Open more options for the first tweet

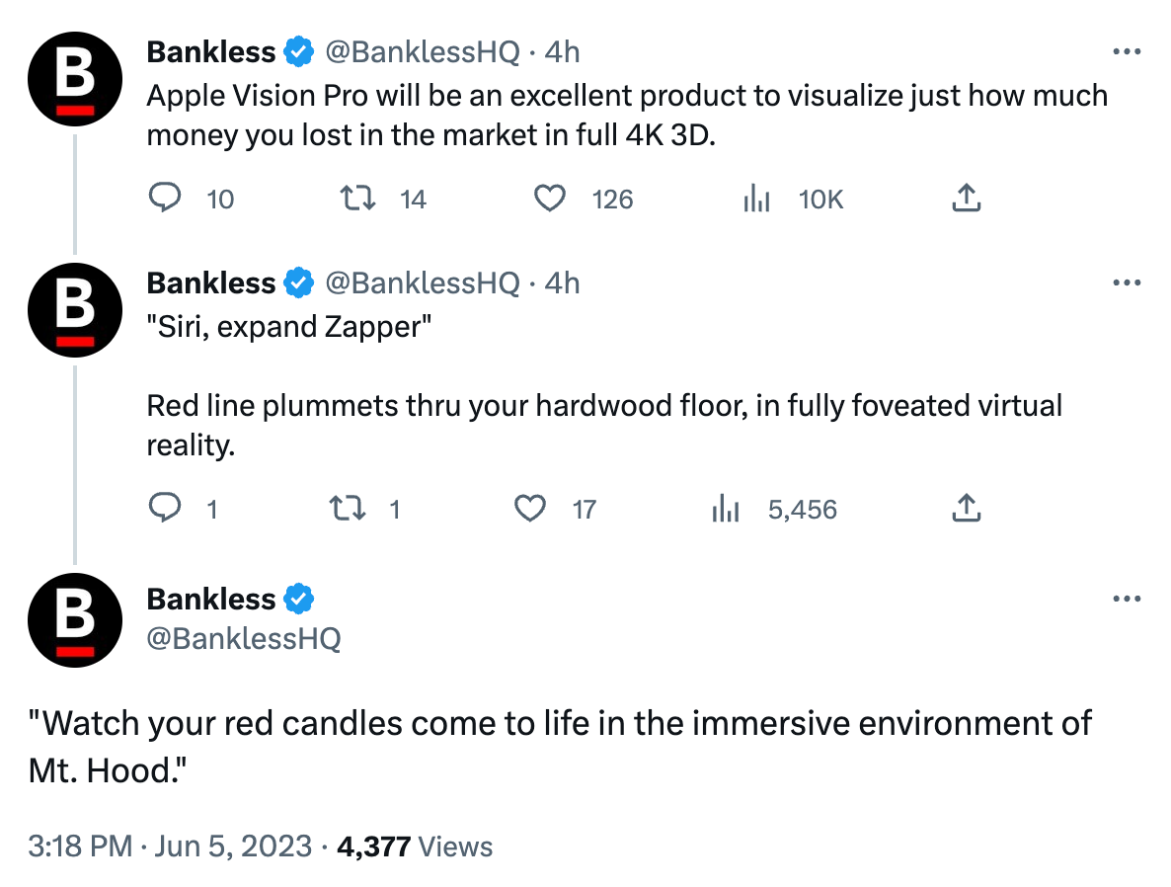click(1127, 52)
